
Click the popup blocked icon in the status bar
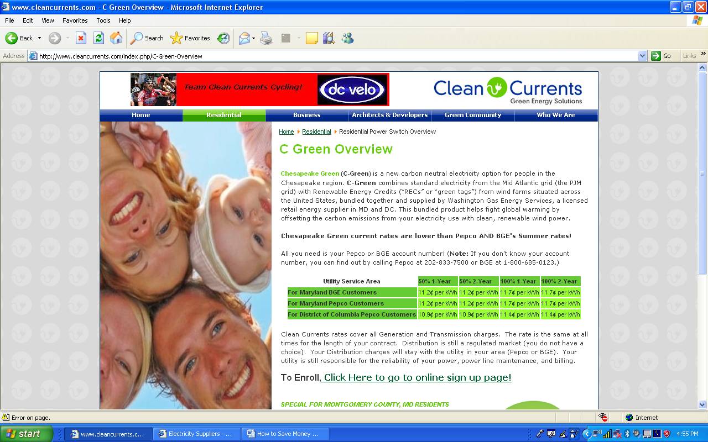point(603,418)
